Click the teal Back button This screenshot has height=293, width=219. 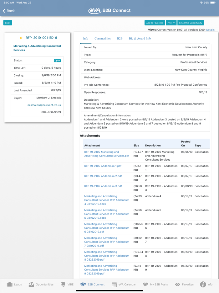point(8,23)
